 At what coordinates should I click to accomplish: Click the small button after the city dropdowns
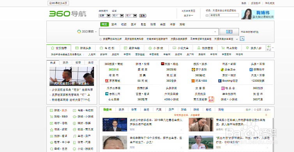coord(143,16)
